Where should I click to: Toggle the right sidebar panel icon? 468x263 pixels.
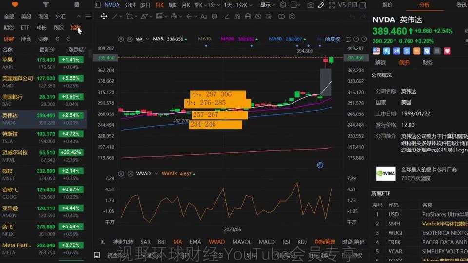(363, 5)
